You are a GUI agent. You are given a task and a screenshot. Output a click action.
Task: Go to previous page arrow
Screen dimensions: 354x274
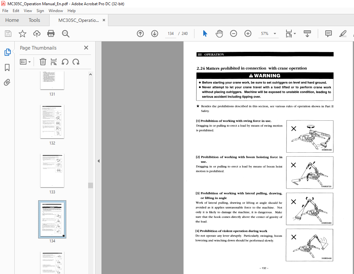[x=140, y=34]
